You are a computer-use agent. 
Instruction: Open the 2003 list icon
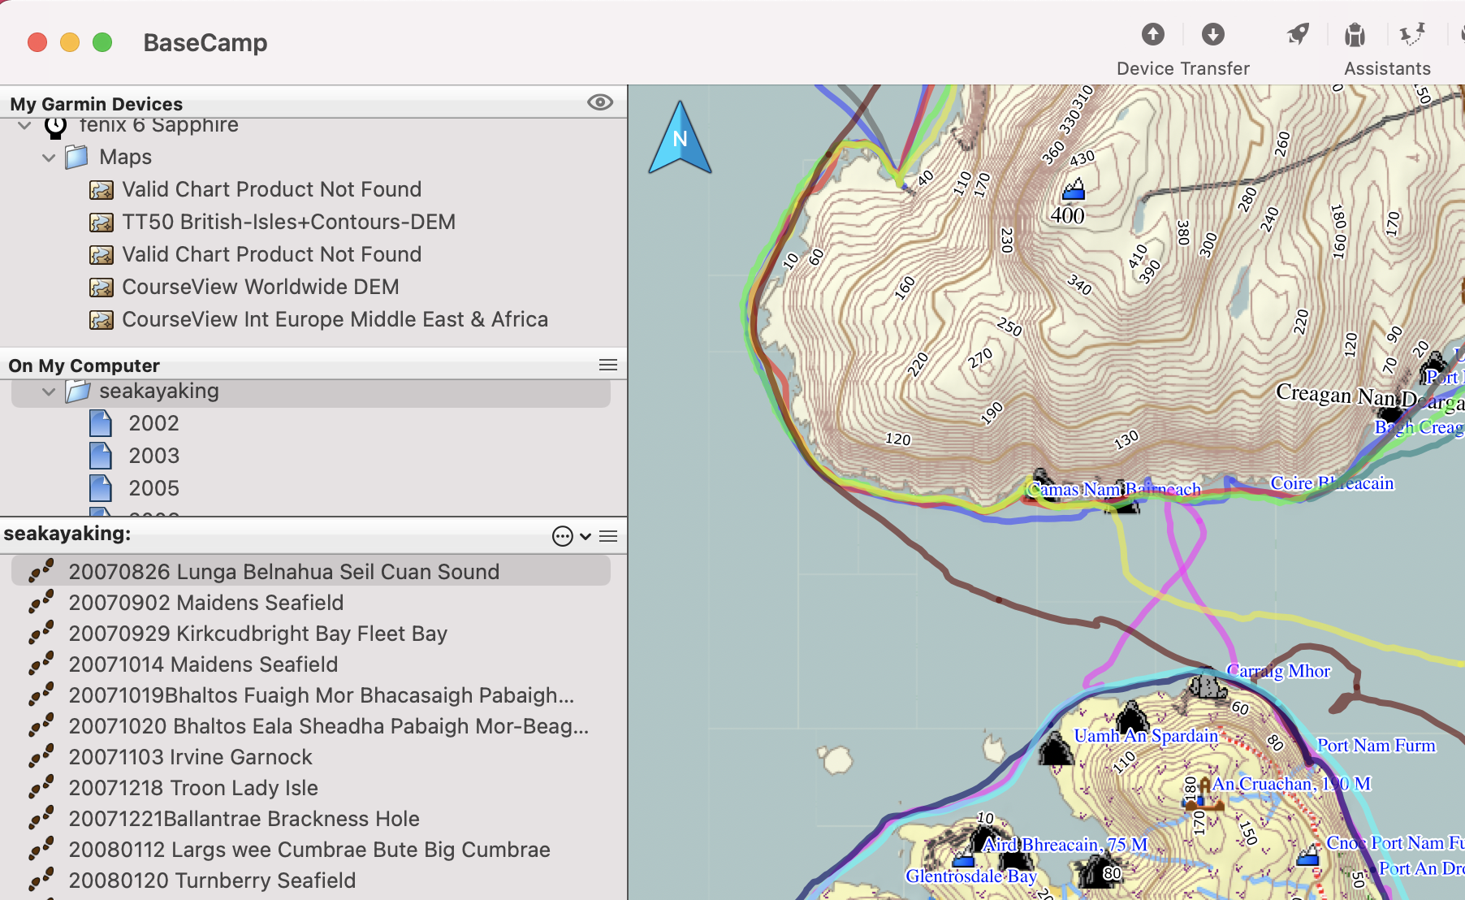tap(101, 456)
